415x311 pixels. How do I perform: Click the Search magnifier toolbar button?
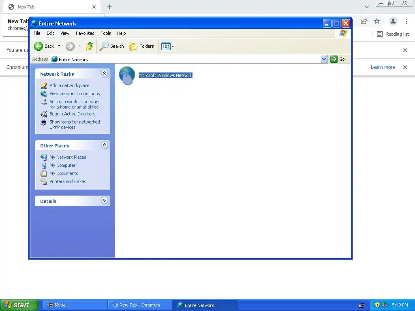point(111,46)
